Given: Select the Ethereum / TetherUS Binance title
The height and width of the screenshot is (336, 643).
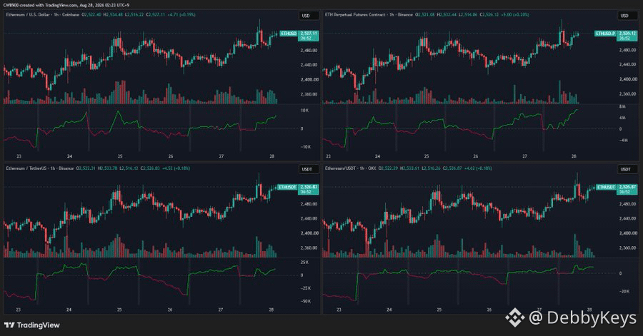Looking at the screenshot, I should tap(40, 168).
